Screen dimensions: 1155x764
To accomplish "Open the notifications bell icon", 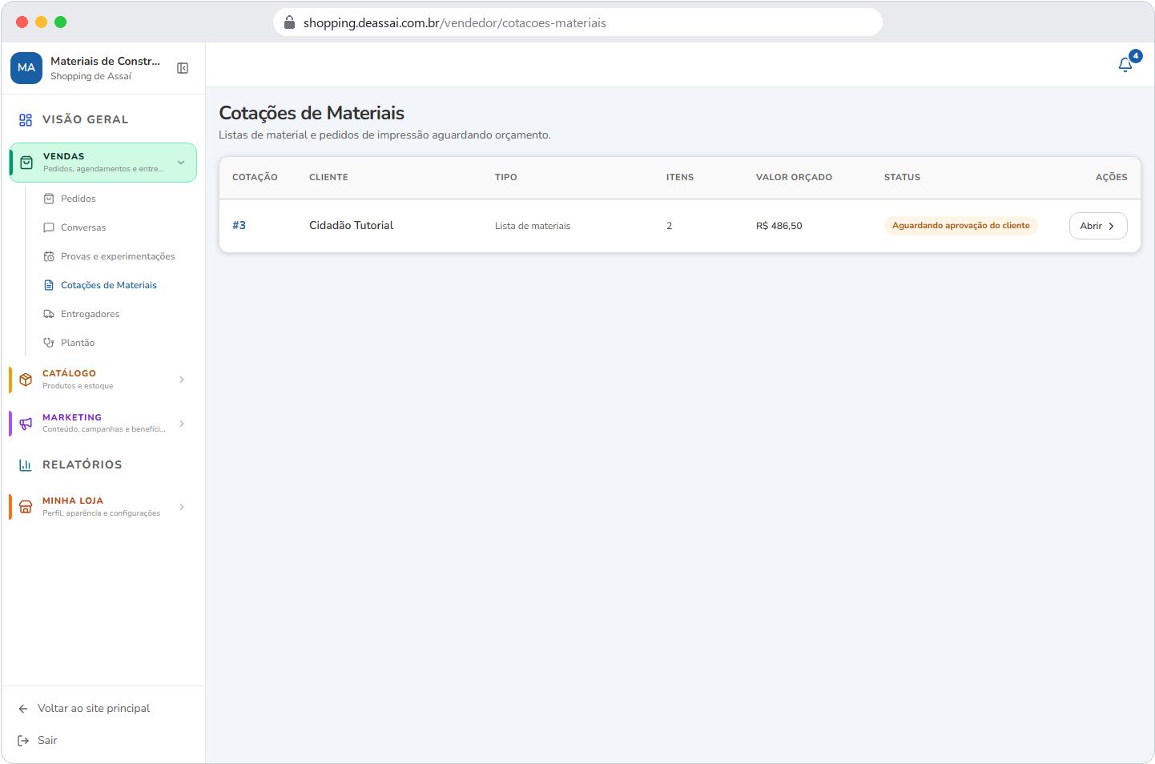I will click(x=1125, y=65).
